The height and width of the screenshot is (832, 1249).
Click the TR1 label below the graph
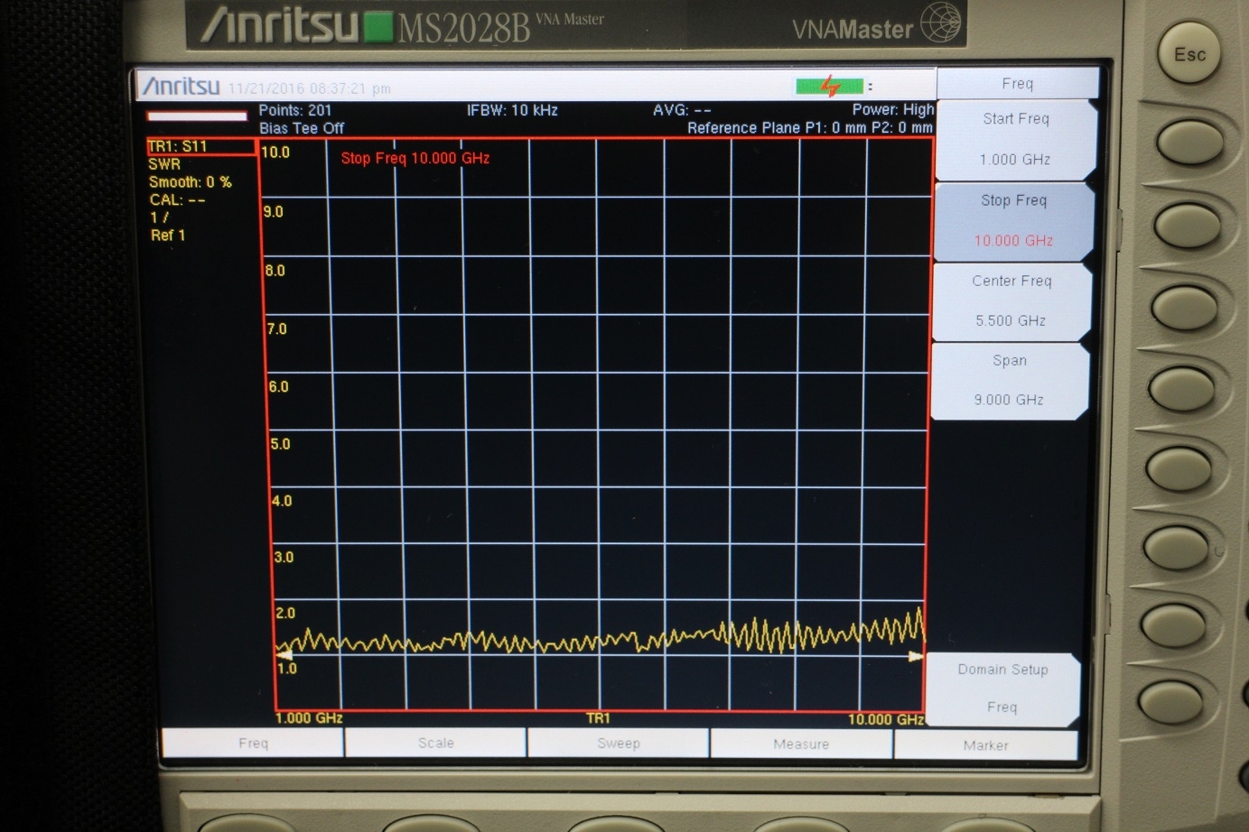click(598, 718)
